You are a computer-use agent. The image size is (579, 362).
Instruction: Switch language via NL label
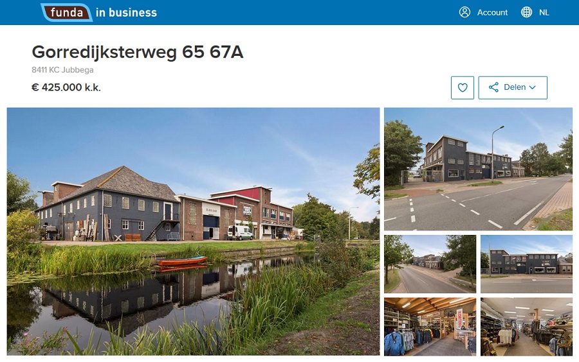tap(544, 13)
